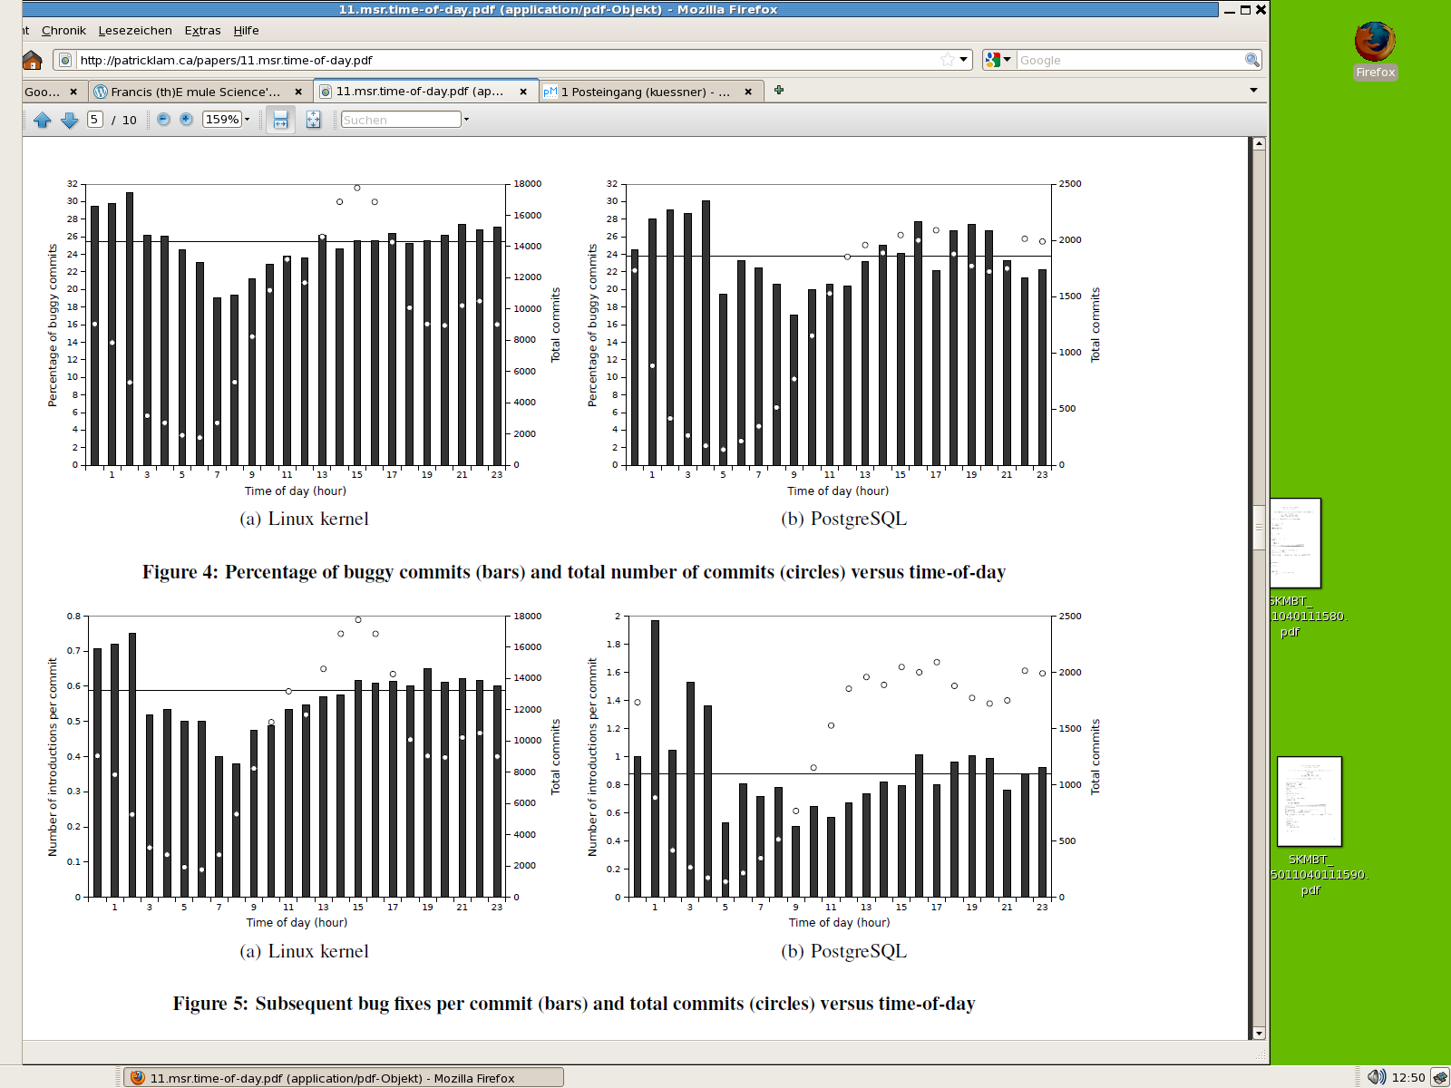Open the 159% zoom level dropdown
1451x1088 pixels.
(x=247, y=120)
